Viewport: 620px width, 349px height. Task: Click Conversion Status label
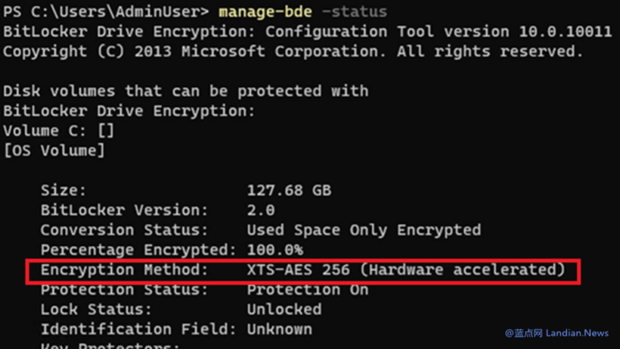pos(124,230)
